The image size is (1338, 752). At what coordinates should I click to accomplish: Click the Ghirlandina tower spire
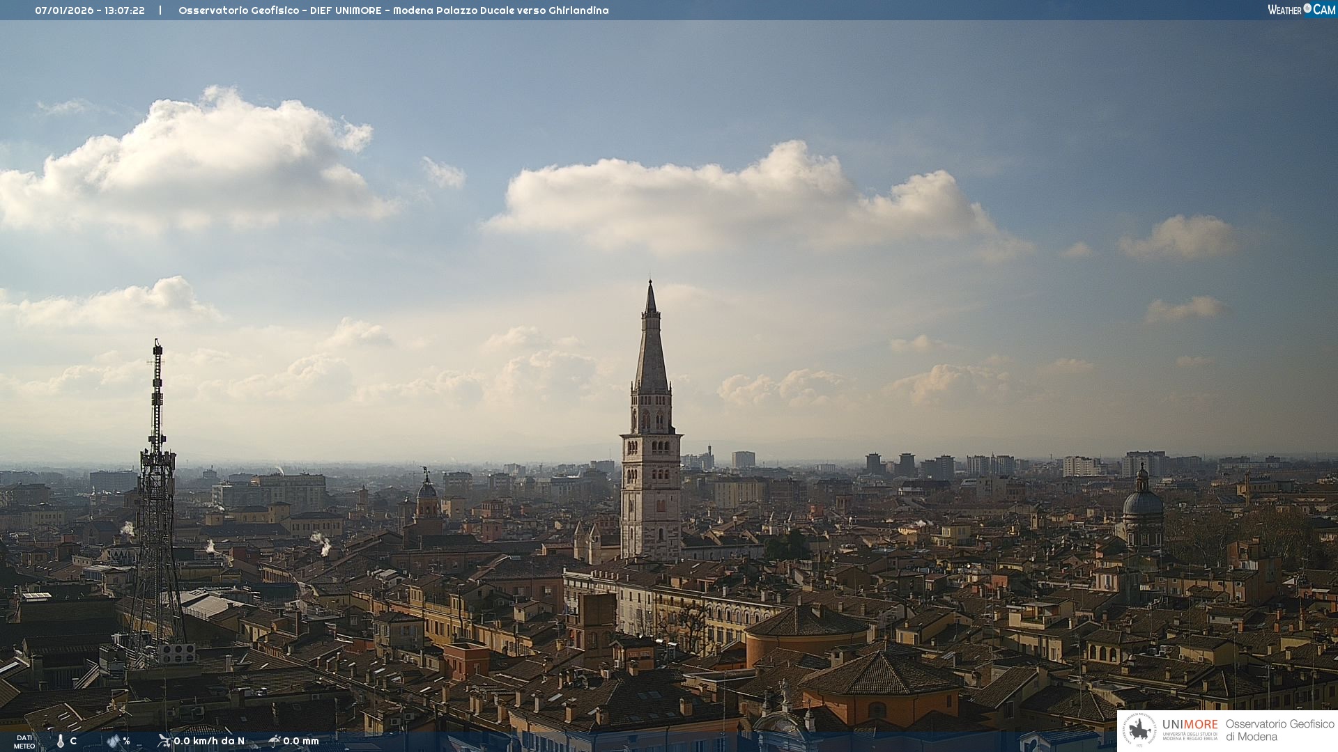(x=651, y=348)
